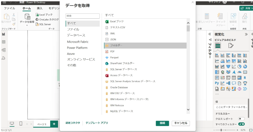Open the Insert ribbon tab
The height and width of the screenshot is (132, 253).
(x=39, y=8)
